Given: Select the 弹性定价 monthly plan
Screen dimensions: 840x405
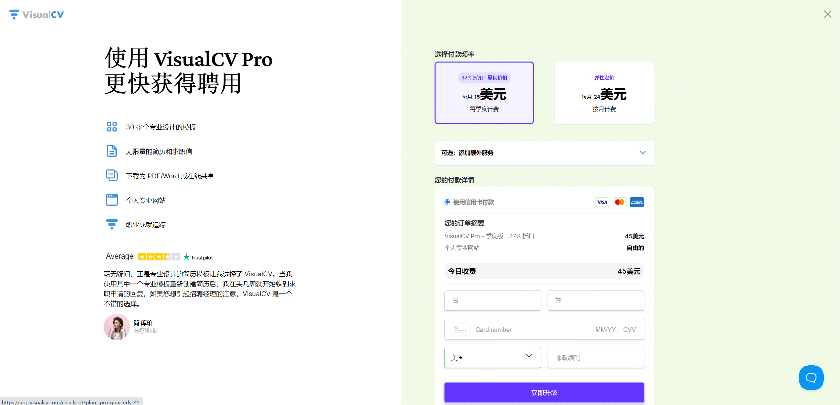Looking at the screenshot, I should [604, 93].
